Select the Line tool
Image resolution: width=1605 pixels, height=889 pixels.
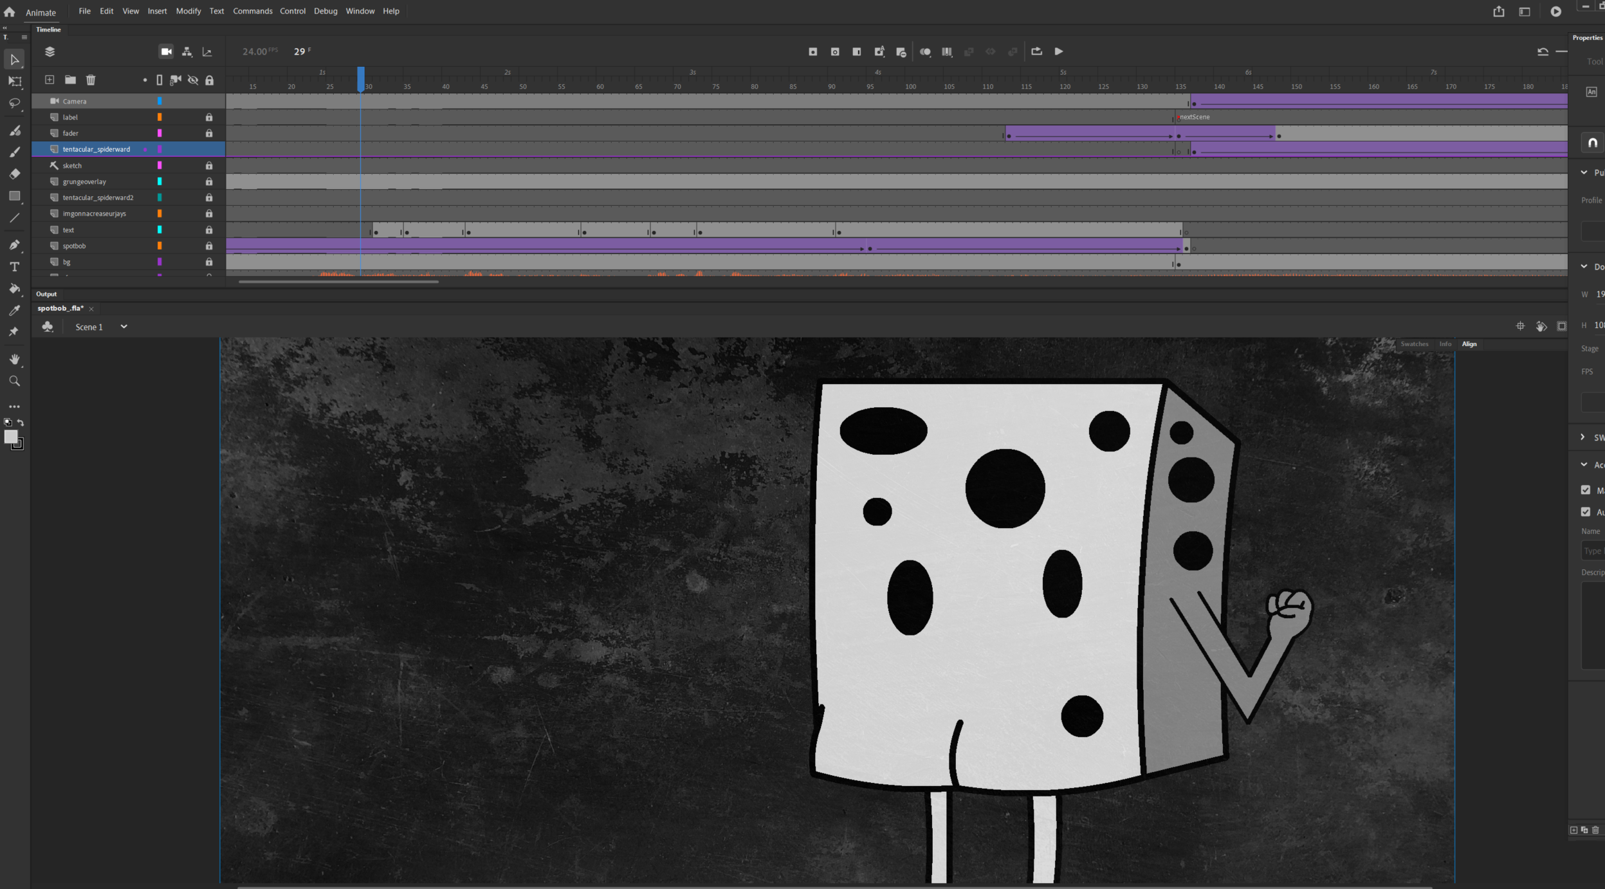click(14, 218)
